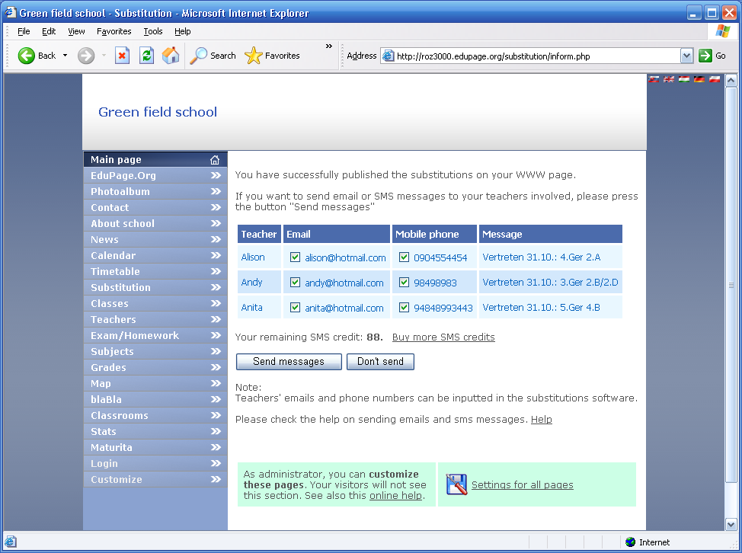Click the Refresh page icon

pos(147,56)
